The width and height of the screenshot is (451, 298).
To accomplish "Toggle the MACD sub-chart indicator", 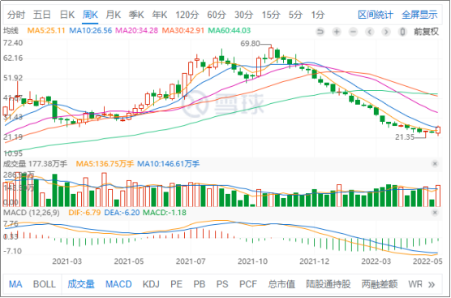I will tap(118, 284).
